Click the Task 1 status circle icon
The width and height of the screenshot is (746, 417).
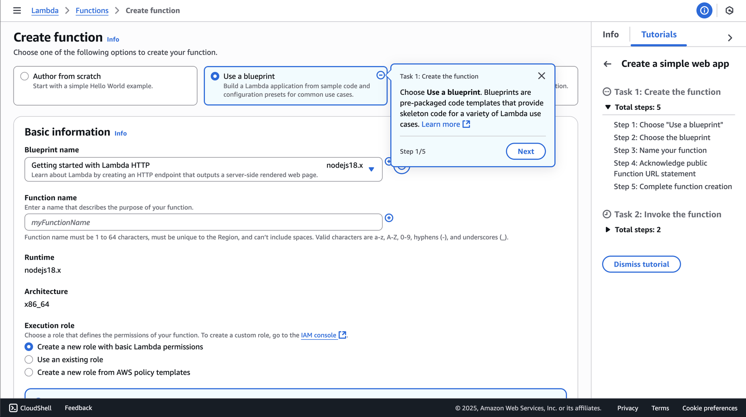coord(607,92)
